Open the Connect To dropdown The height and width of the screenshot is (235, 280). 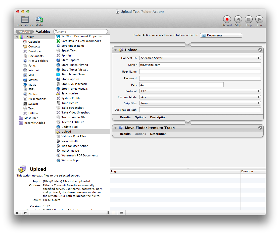(200, 58)
